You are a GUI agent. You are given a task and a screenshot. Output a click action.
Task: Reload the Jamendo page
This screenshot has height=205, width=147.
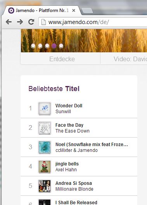click(x=31, y=22)
